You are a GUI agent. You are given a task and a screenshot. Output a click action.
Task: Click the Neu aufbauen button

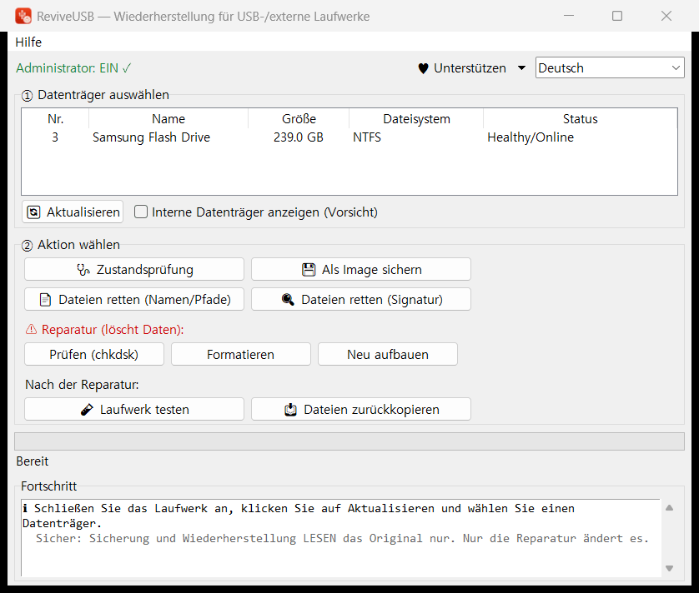tap(388, 354)
